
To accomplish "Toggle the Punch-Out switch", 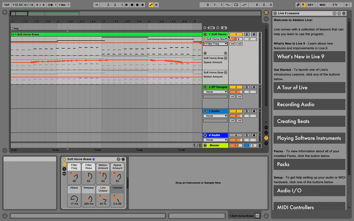I will coord(244,5).
